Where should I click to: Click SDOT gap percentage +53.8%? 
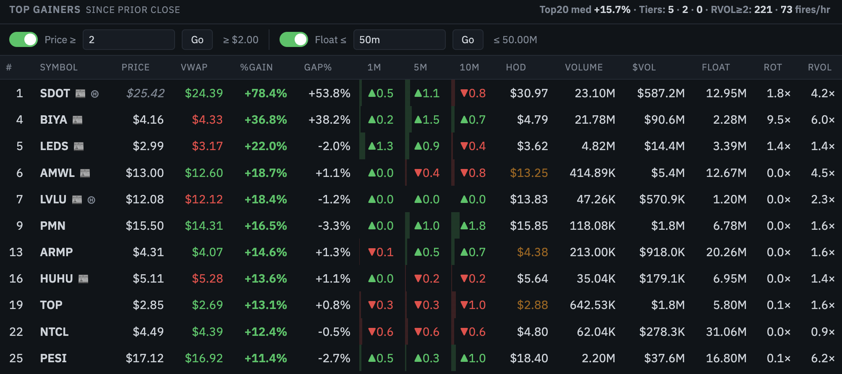point(329,93)
